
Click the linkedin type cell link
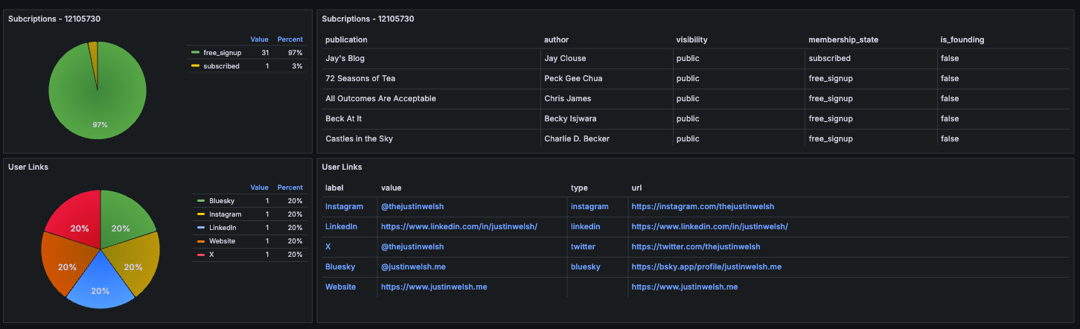point(585,226)
